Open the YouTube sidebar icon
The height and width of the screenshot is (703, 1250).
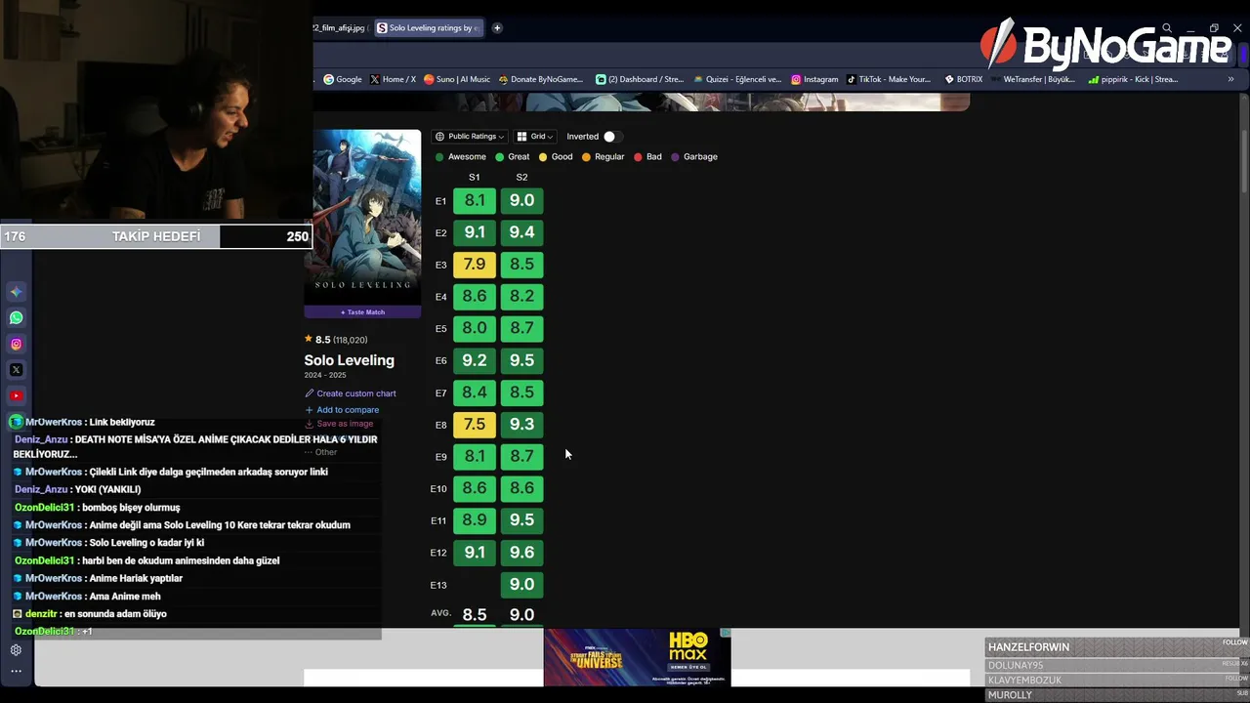pyautogui.click(x=17, y=395)
